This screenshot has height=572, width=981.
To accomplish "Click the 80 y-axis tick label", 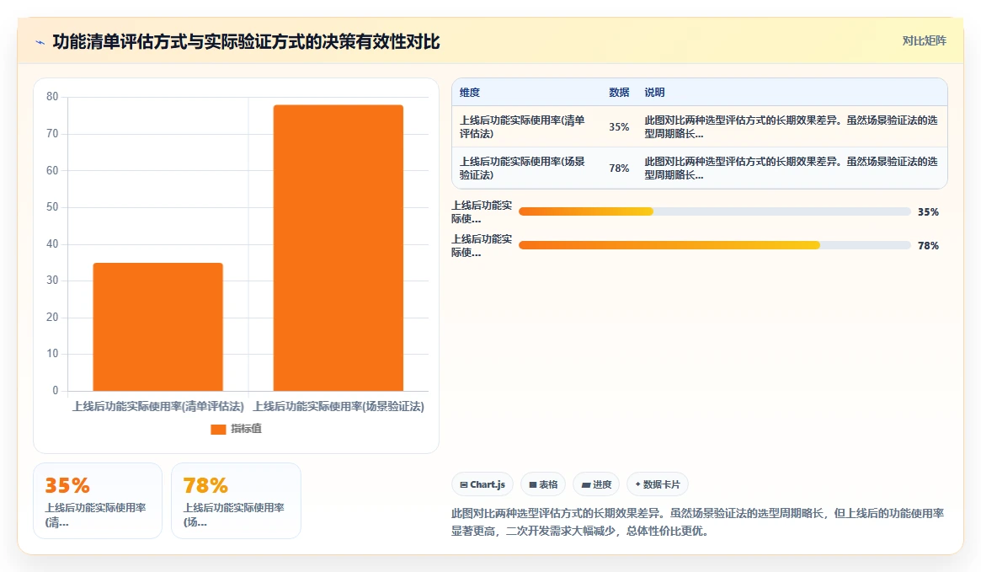I will coord(52,96).
